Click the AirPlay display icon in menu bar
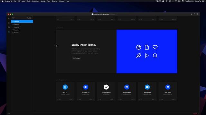The height and width of the screenshot is (115, 206). [170, 1]
